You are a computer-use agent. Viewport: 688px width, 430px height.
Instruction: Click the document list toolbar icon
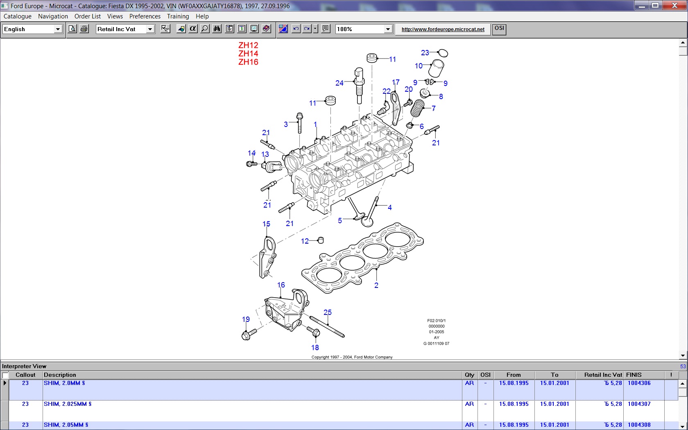click(229, 29)
